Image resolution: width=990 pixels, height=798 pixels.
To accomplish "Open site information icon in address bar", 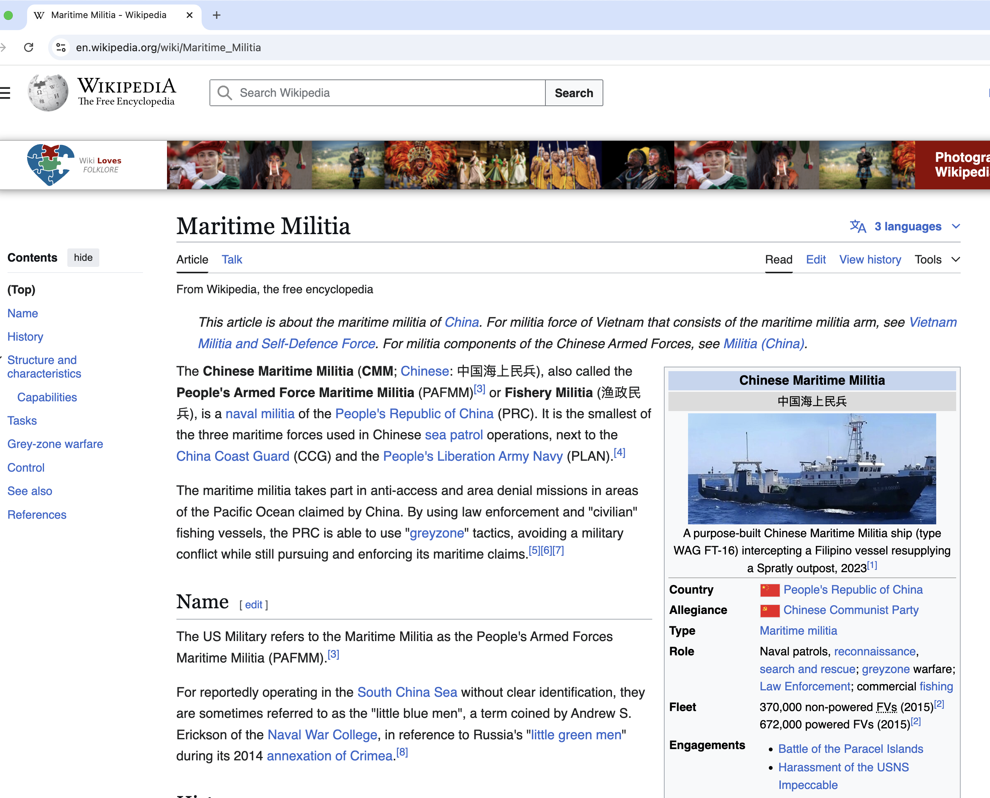I will point(61,47).
